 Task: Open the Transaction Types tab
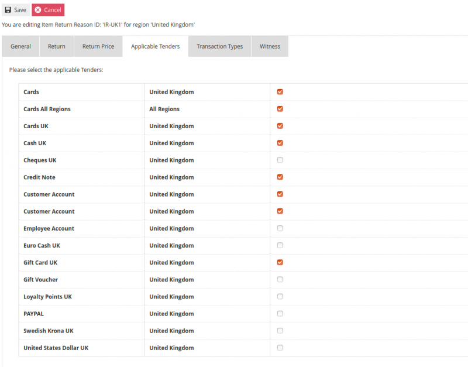[219, 46]
